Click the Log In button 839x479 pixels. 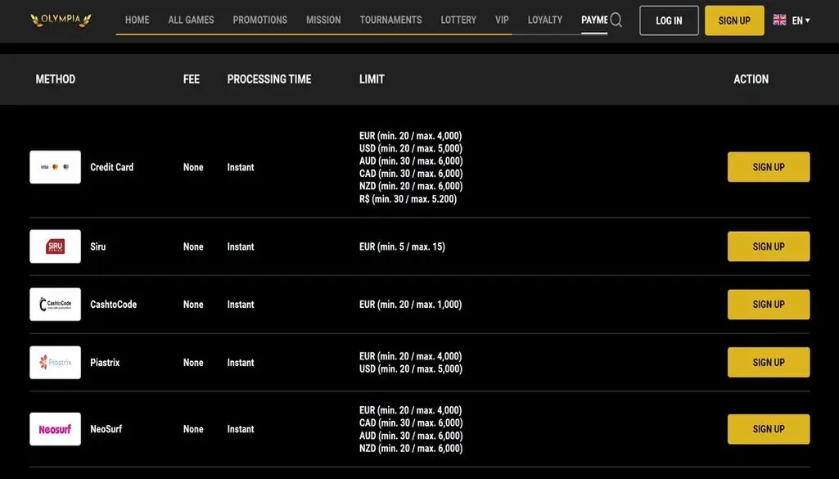pos(669,20)
